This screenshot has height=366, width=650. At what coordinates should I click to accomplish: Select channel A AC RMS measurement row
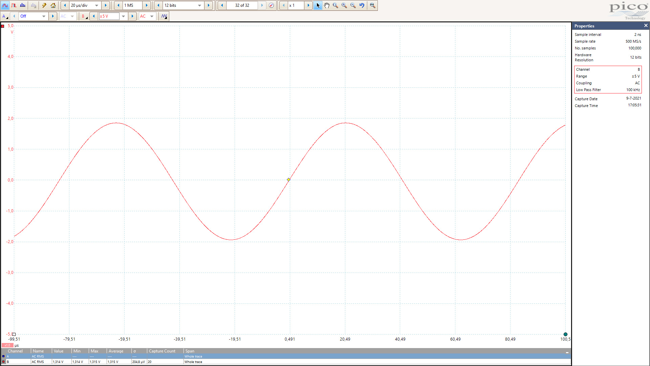coord(286,357)
